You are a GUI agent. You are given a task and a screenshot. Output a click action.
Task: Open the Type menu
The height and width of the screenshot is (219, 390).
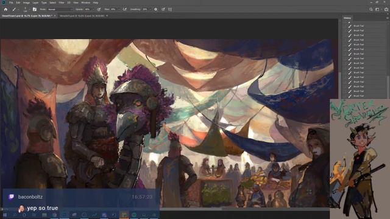click(x=44, y=2)
